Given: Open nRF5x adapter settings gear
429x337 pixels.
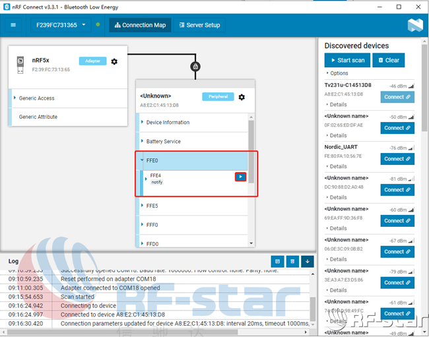Looking at the screenshot, I should tap(114, 61).
